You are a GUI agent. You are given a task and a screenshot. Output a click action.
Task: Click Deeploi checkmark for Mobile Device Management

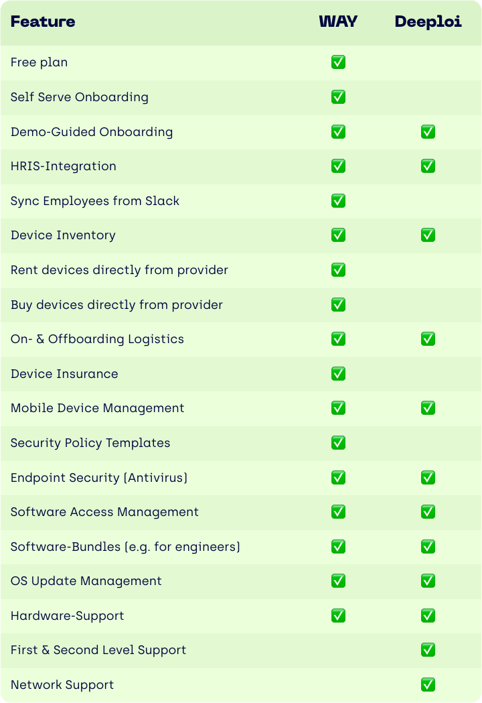tap(428, 408)
